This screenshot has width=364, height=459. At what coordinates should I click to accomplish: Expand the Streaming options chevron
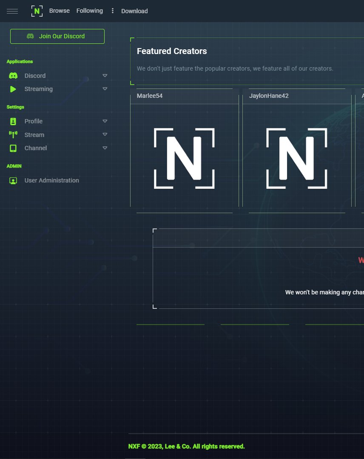(x=105, y=89)
